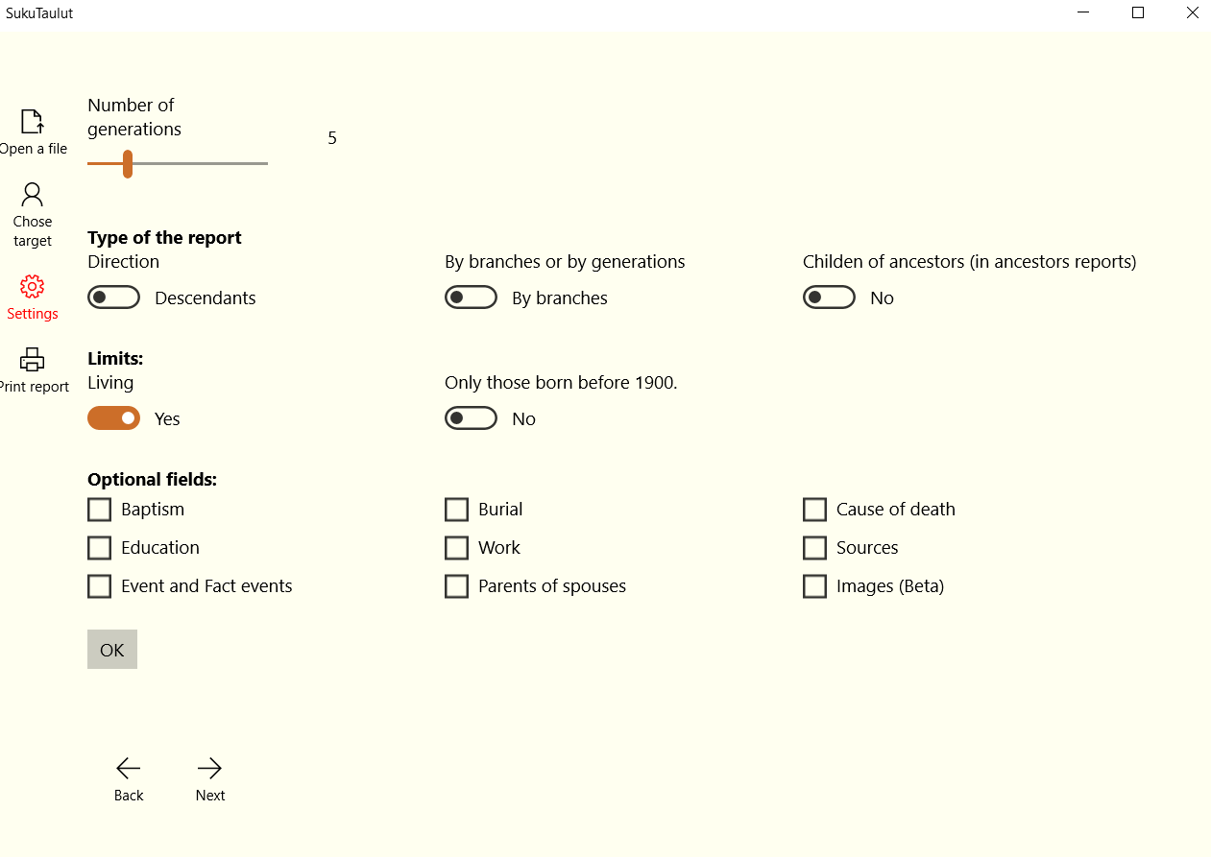The image size is (1211, 857).
Task: Go back with the Back arrow
Action: [129, 768]
